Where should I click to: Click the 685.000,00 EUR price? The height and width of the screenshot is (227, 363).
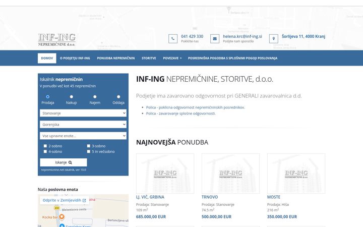[151, 217]
